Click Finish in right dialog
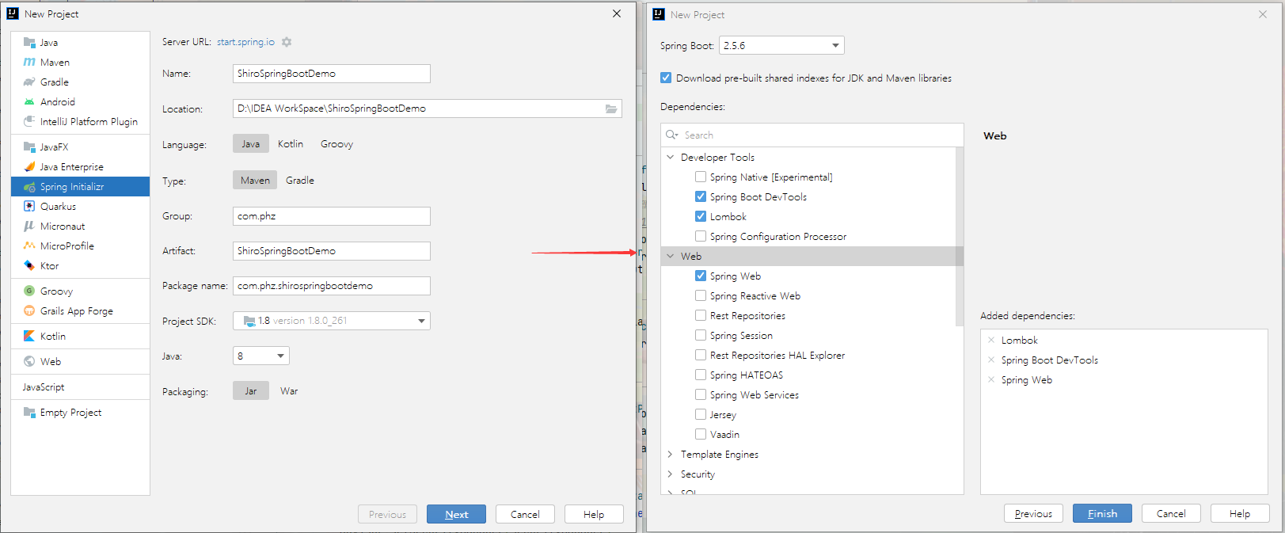Viewport: 1285px width, 533px height. [1102, 514]
